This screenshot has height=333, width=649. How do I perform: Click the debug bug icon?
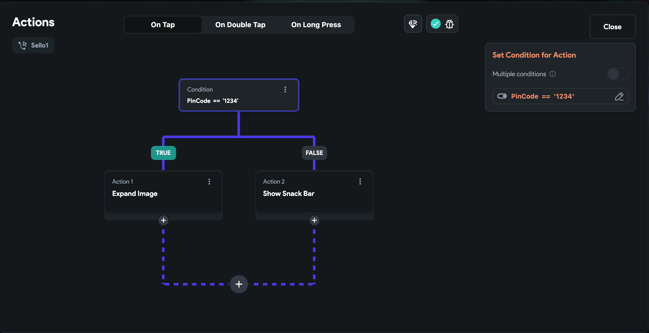click(449, 24)
